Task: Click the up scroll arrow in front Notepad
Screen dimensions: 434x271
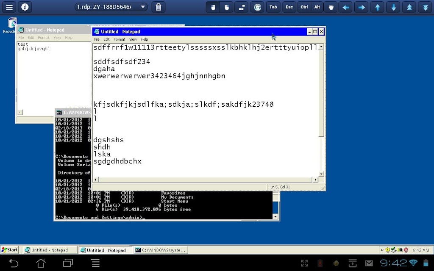Action: pos(321,47)
